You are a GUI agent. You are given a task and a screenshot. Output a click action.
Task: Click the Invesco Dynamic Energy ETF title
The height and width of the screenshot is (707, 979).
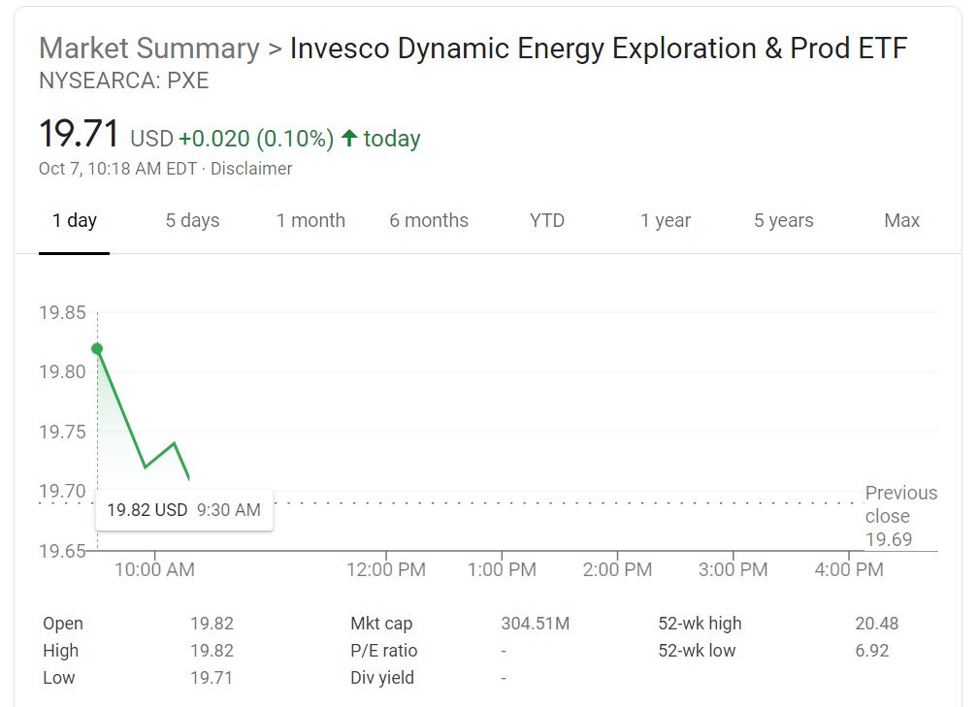(x=599, y=48)
